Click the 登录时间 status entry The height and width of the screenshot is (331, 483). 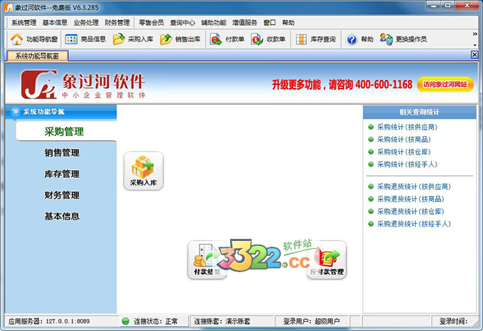[453, 322]
